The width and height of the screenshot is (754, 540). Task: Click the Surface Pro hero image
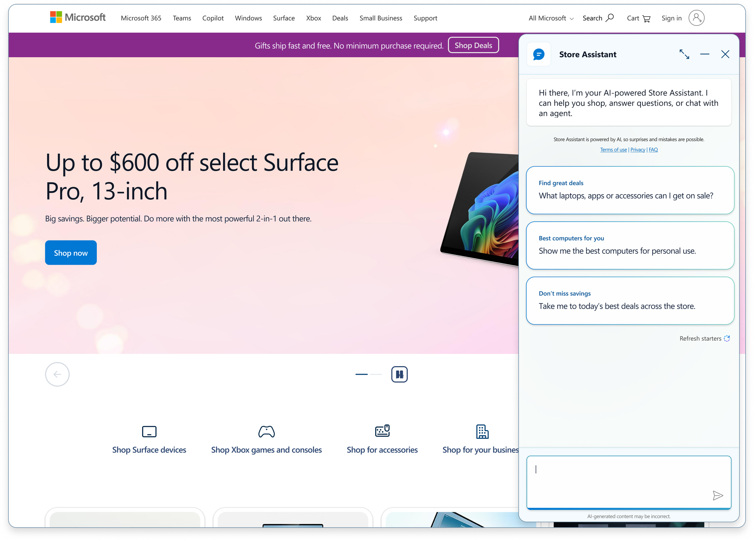[x=480, y=209]
